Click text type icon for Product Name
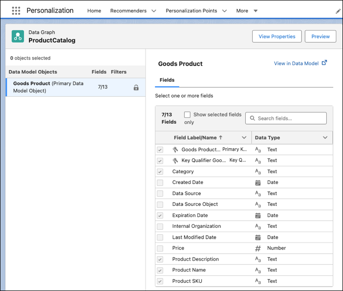This screenshot has height=291, width=343. [258, 270]
